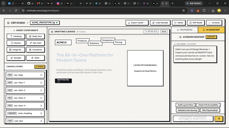Click Ask Gemini in the title bar
This screenshot has height=128, width=229.
click(194, 3)
